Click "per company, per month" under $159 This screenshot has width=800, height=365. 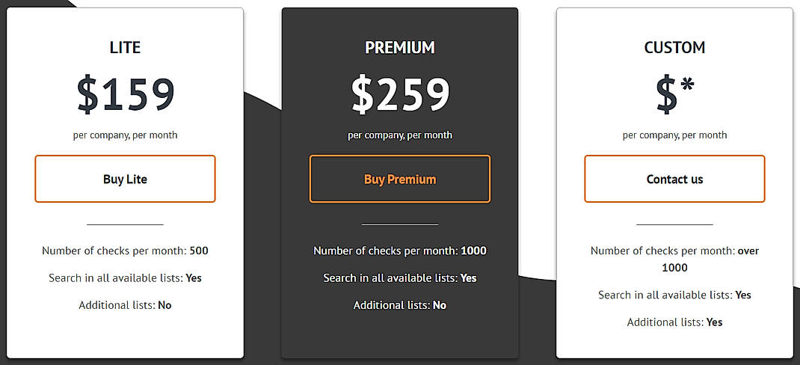(x=125, y=135)
